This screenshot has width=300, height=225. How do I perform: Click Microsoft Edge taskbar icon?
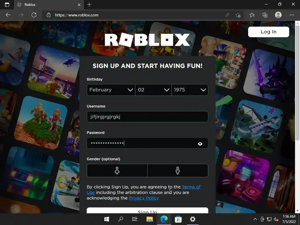pos(164,219)
